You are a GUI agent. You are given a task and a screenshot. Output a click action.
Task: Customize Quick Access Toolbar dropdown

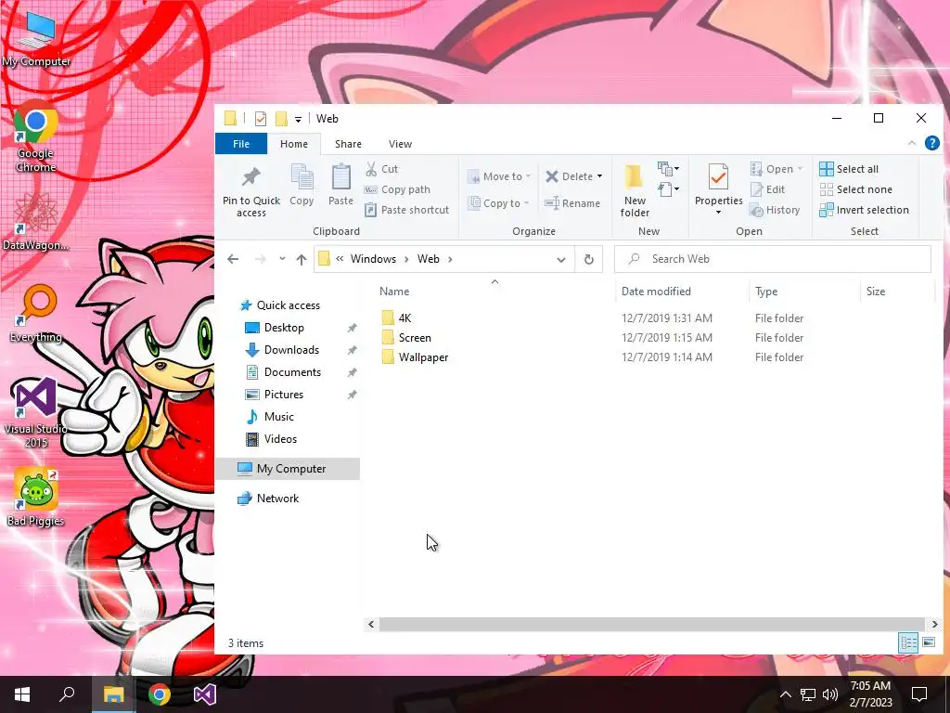(x=298, y=120)
